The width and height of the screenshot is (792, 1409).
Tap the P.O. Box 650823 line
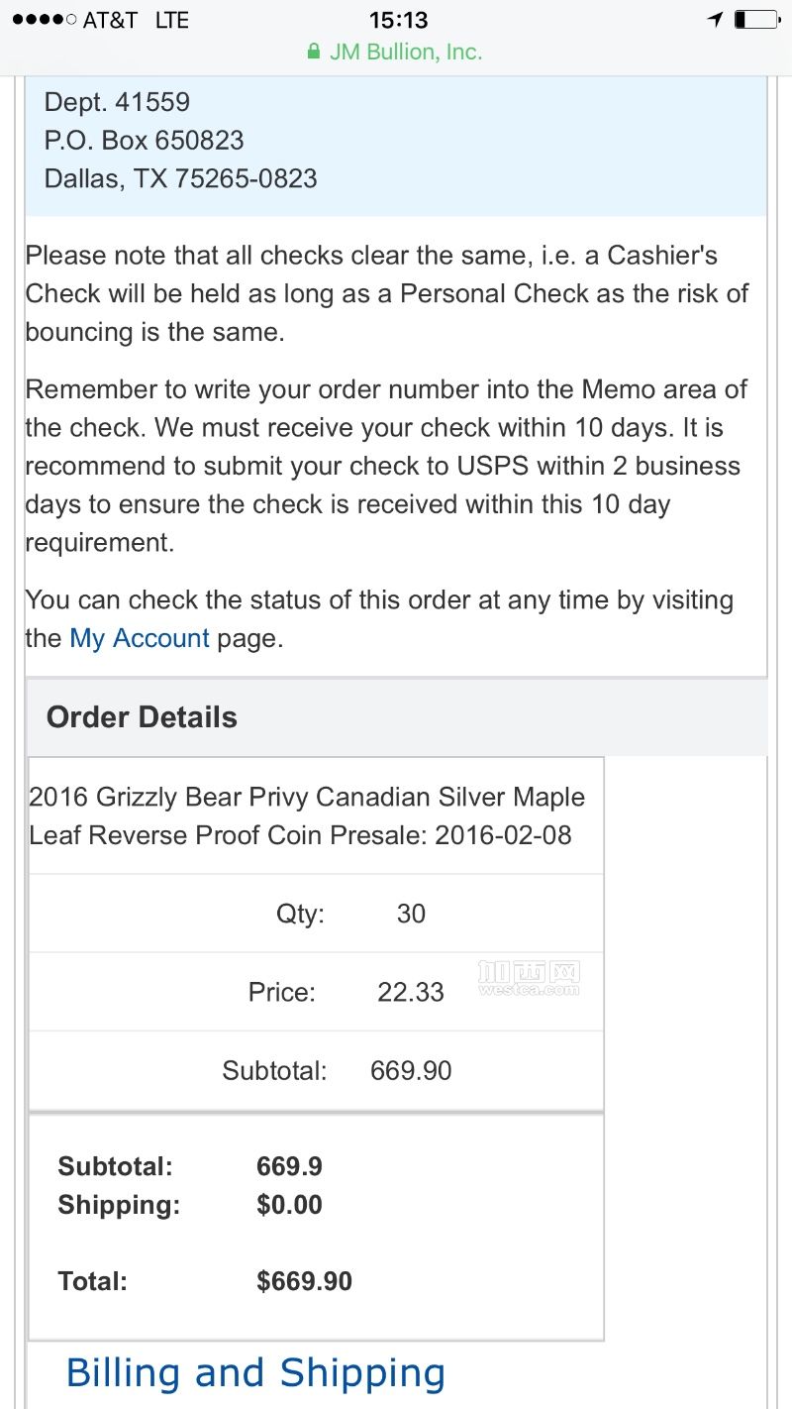click(x=145, y=141)
